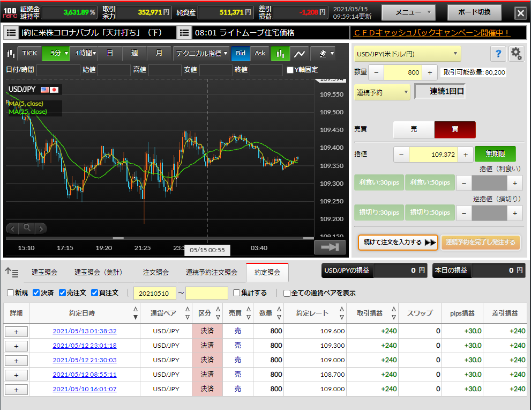The height and width of the screenshot is (410, 531).
Task: Increase the 指値 price with the plus button
Action: coord(466,155)
